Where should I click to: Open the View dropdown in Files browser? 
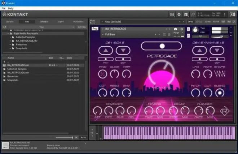coord(41,27)
